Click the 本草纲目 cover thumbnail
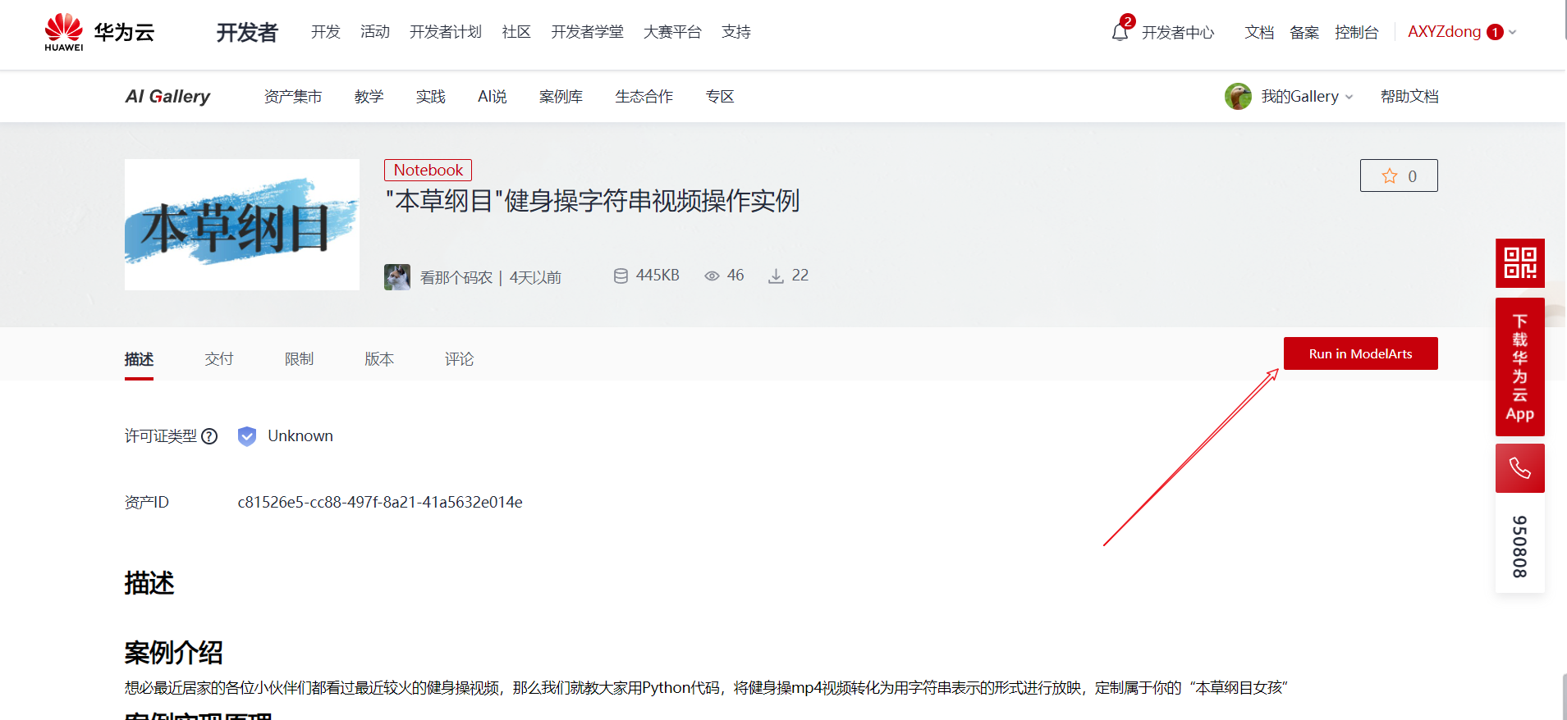 point(242,225)
